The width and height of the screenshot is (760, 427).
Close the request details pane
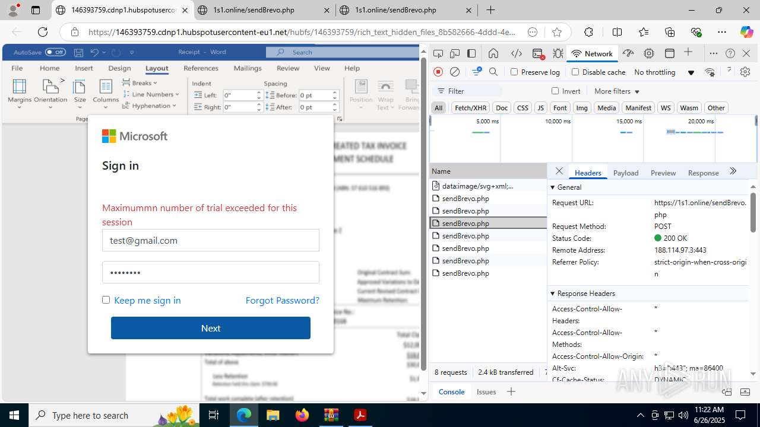(559, 171)
